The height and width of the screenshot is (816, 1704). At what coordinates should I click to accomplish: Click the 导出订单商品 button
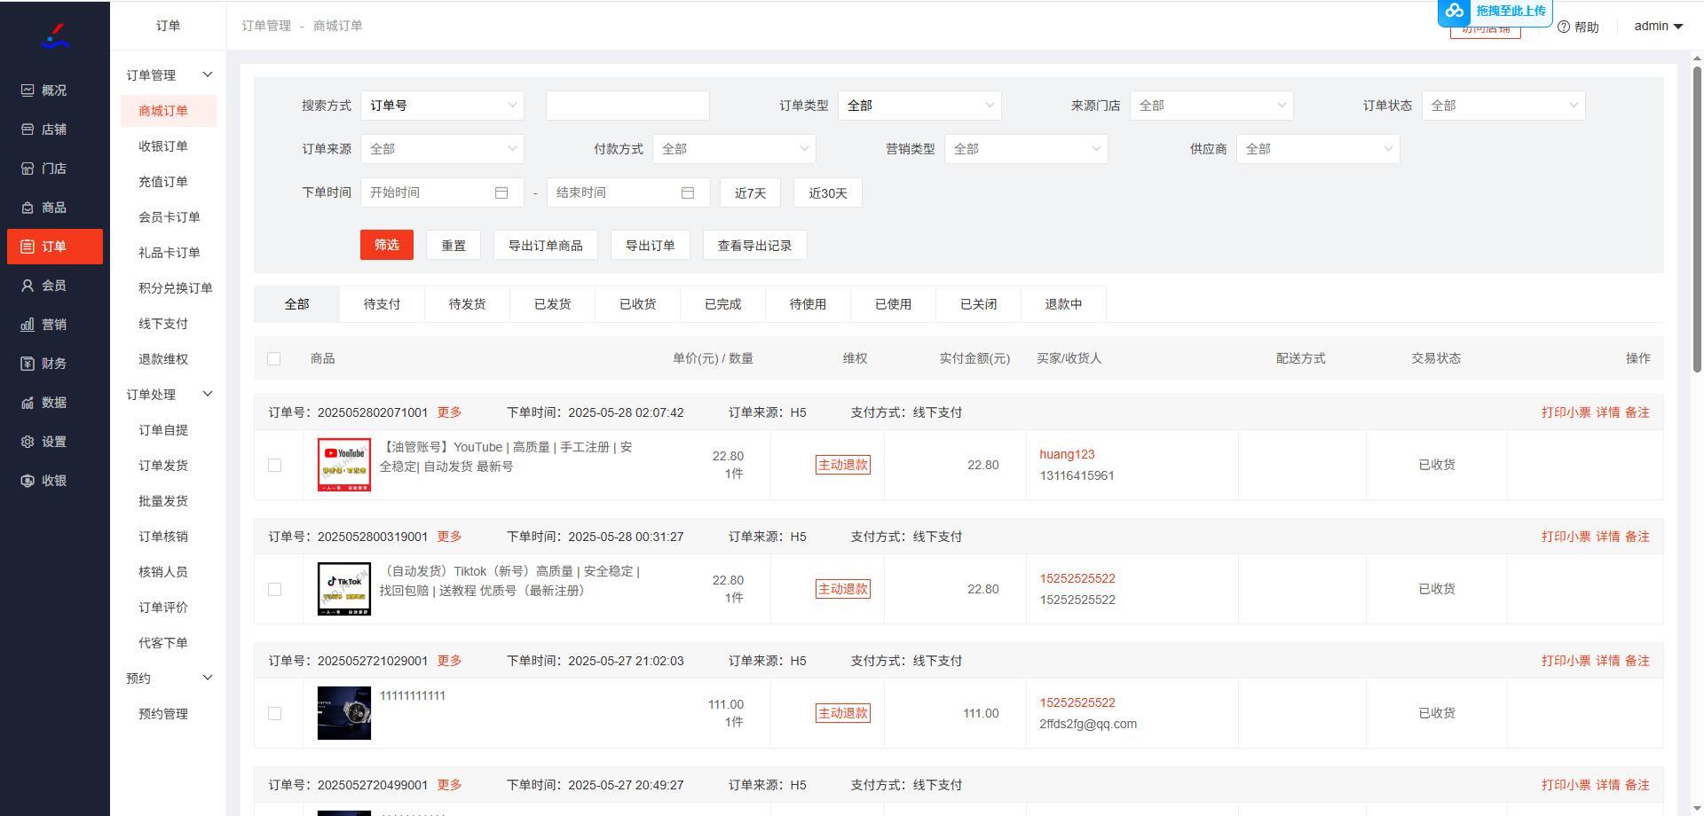[x=546, y=246]
